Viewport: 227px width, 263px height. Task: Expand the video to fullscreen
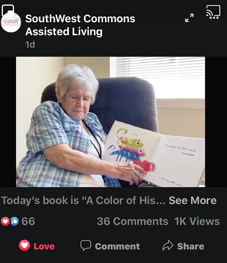click(x=189, y=18)
